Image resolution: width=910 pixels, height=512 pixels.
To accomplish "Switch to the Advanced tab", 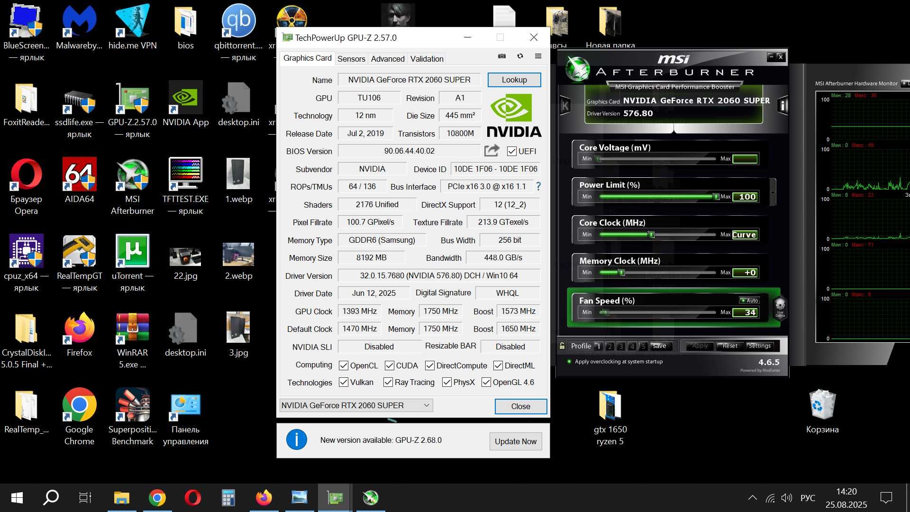I will [388, 59].
